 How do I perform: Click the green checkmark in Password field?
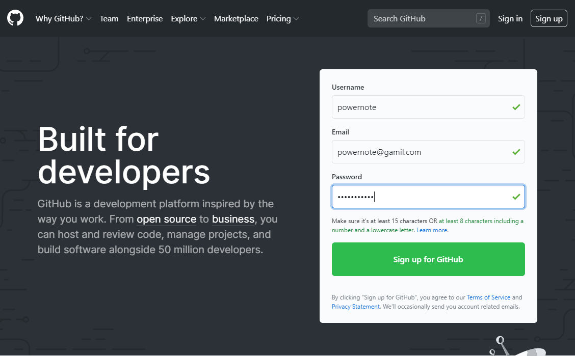point(516,197)
